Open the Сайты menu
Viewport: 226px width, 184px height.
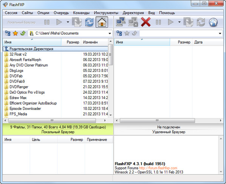point(27,12)
